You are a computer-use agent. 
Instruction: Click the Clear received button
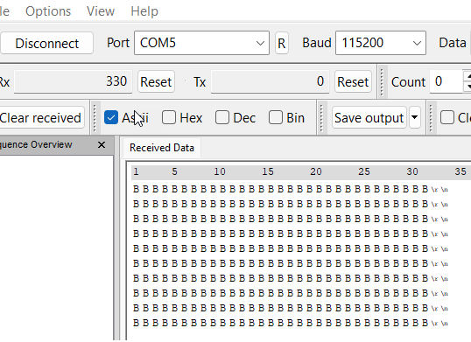pyautogui.click(x=41, y=117)
